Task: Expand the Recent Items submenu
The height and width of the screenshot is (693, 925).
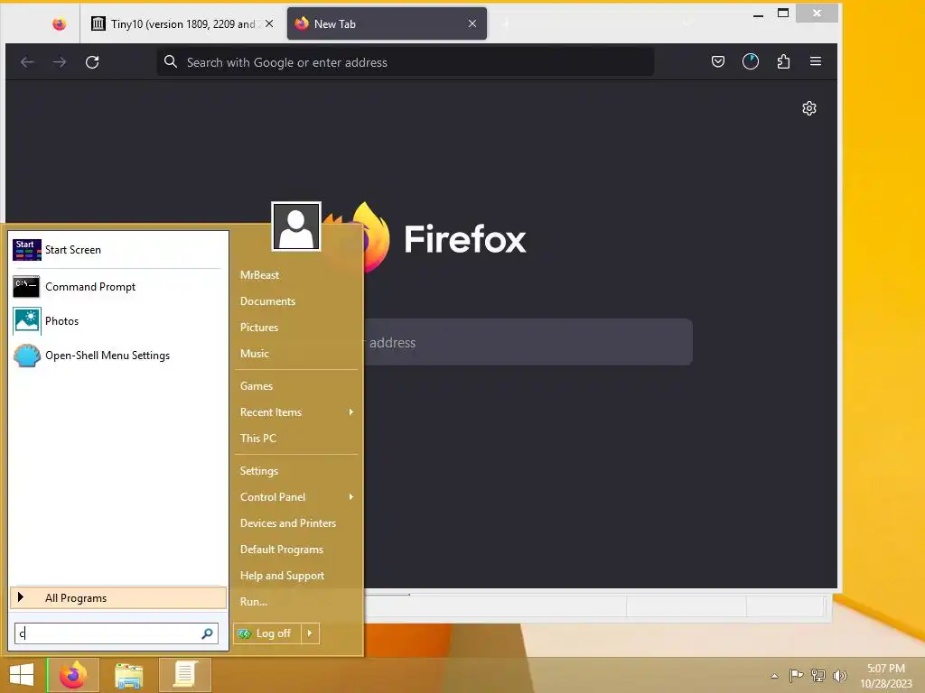Action: coord(296,411)
